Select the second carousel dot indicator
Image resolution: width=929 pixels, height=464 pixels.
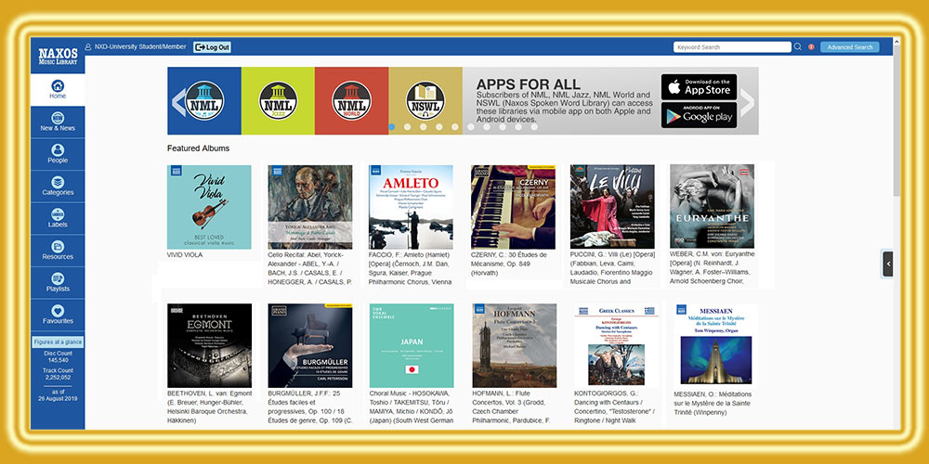pyautogui.click(x=409, y=126)
